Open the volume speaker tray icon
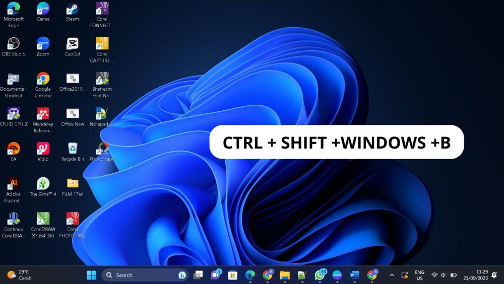504x284 pixels. 444,275
